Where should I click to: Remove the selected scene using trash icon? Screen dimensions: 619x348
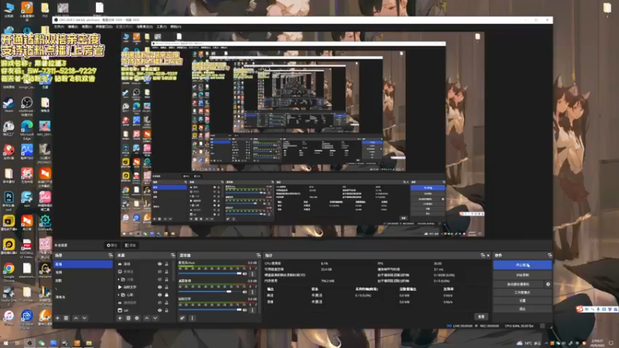tap(67, 318)
